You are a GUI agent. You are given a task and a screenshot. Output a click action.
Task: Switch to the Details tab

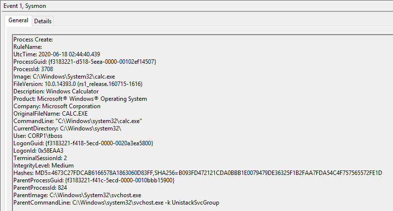pyautogui.click(x=43, y=21)
